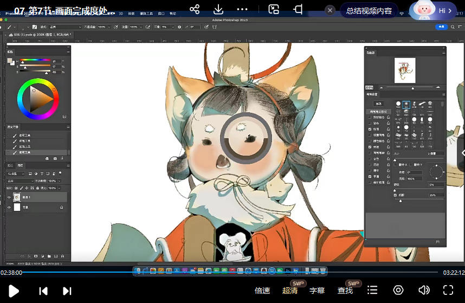This screenshot has width=465, height=303.
Task: Open the circular settings icon in player
Action: point(398,290)
